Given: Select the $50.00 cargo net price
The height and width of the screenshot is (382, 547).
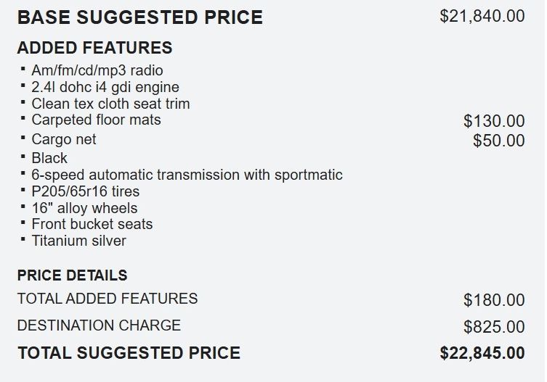Looking at the screenshot, I should [x=498, y=141].
